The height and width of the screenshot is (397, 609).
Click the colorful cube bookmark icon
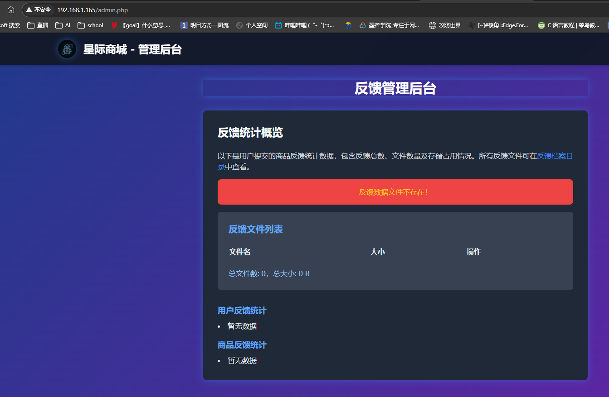[348, 25]
